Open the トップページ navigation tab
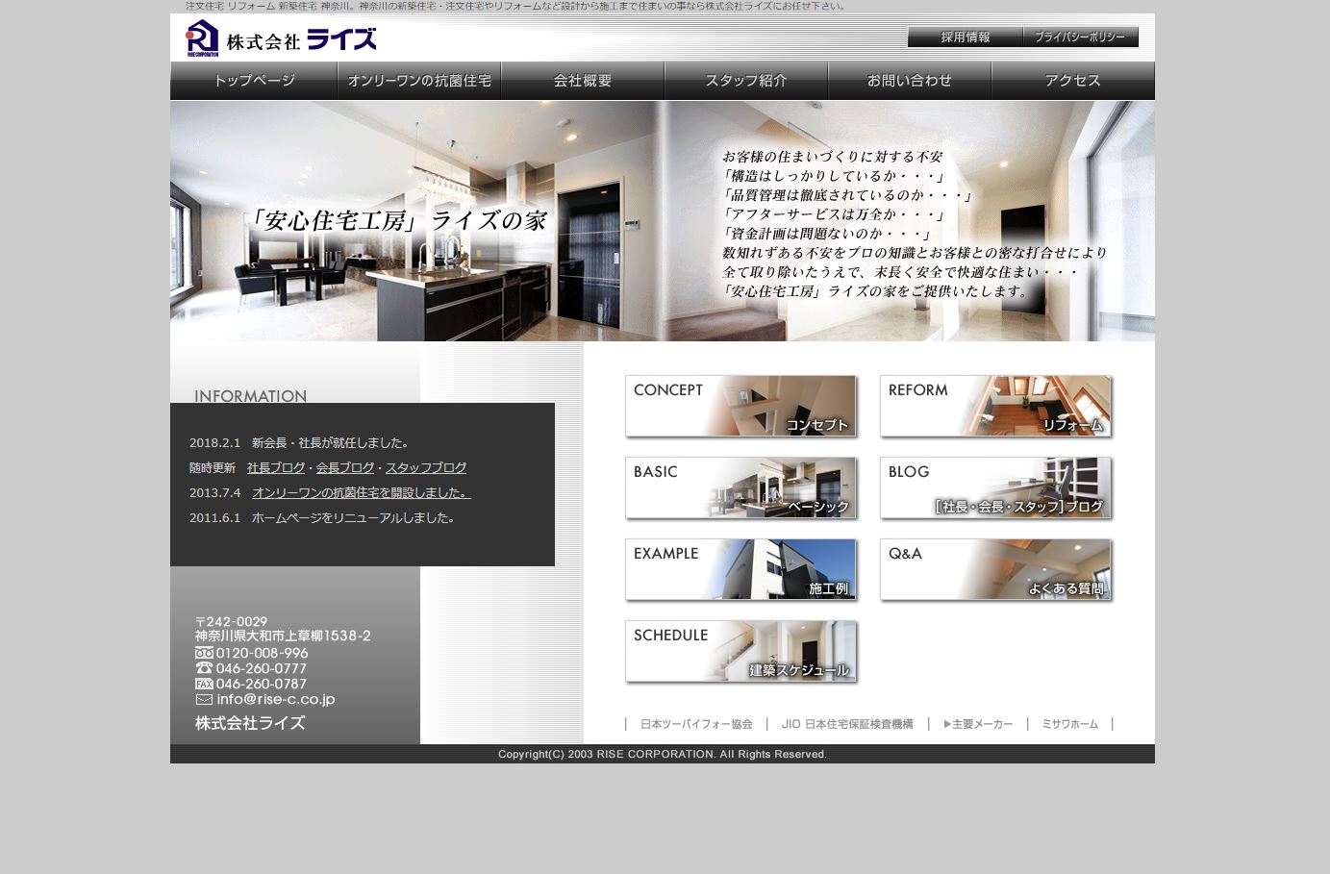Screen dimensions: 1330x874 (x=253, y=81)
